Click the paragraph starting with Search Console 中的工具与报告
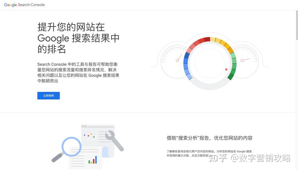This screenshot has height=170, width=298. point(78,72)
